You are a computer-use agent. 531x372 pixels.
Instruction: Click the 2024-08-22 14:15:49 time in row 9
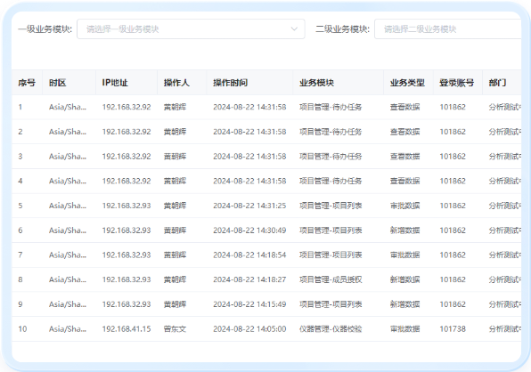(249, 304)
